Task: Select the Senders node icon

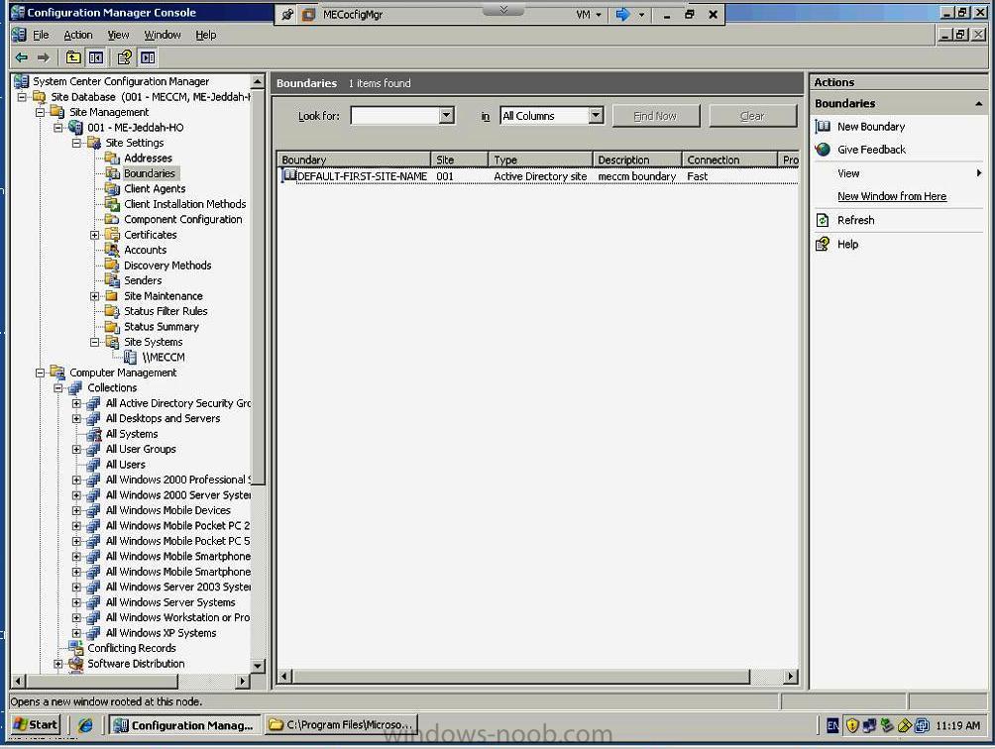Action: click(x=112, y=280)
